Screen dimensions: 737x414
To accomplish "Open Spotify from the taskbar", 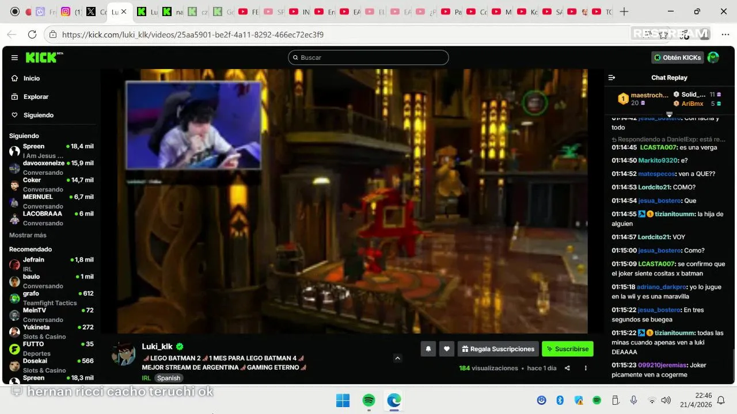I will [x=368, y=400].
